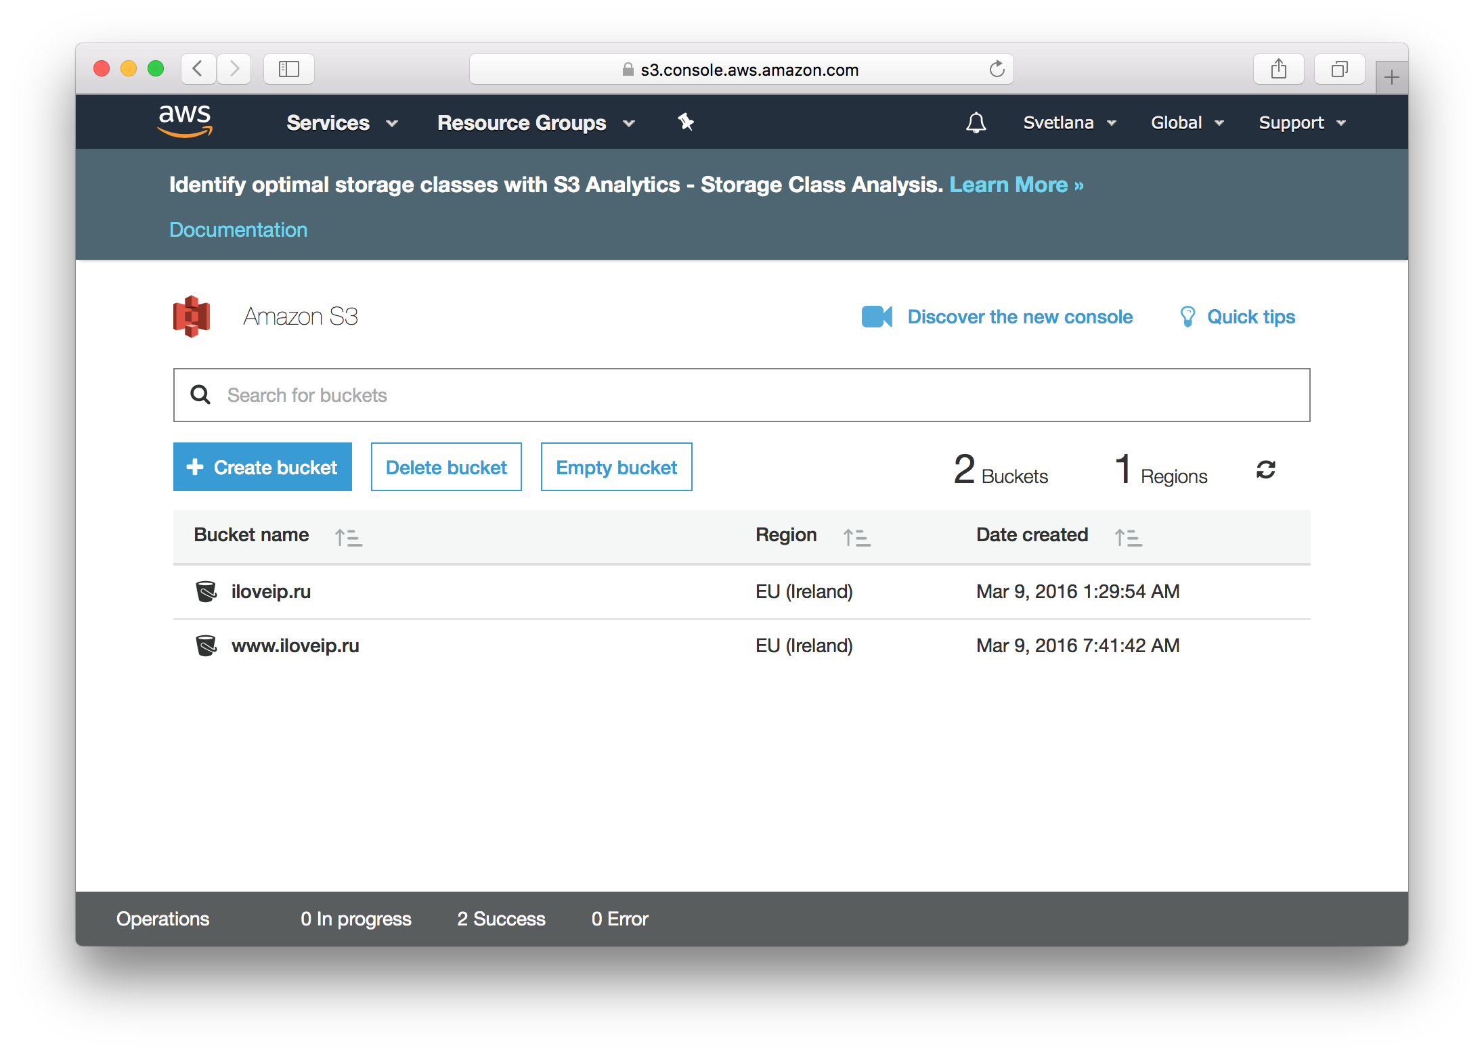Show all tabs in Safari
Viewport: 1484px width, 1054px height.
pyautogui.click(x=1340, y=68)
